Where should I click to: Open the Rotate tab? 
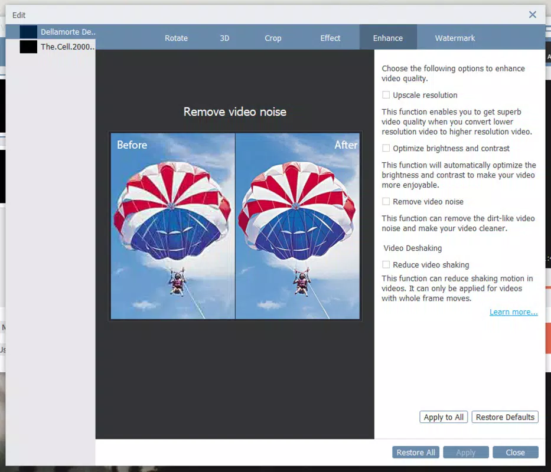click(176, 38)
